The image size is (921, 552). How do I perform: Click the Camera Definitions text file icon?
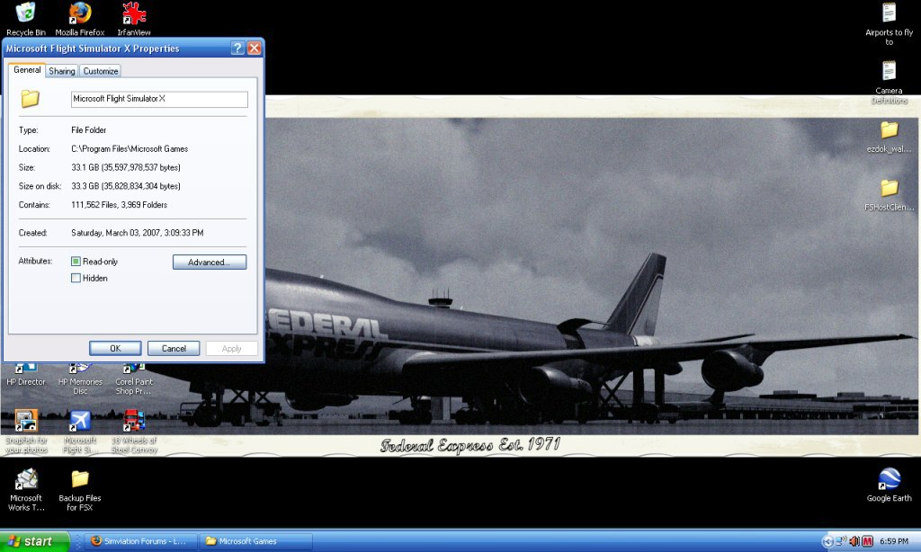pyautogui.click(x=889, y=71)
